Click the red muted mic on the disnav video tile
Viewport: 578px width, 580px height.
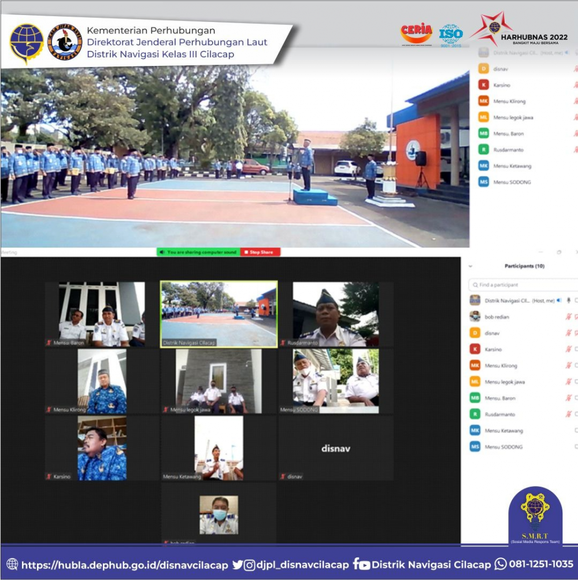click(283, 476)
